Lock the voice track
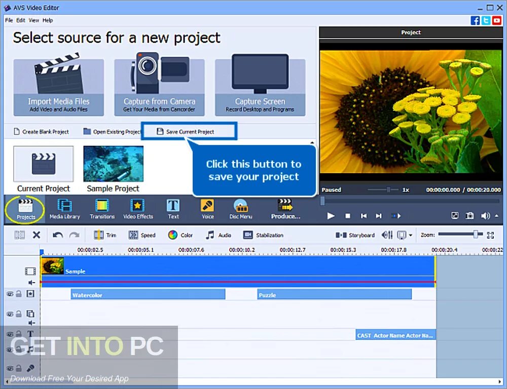Image resolution: width=507 pixels, height=389 pixels. pyautogui.click(x=19, y=368)
